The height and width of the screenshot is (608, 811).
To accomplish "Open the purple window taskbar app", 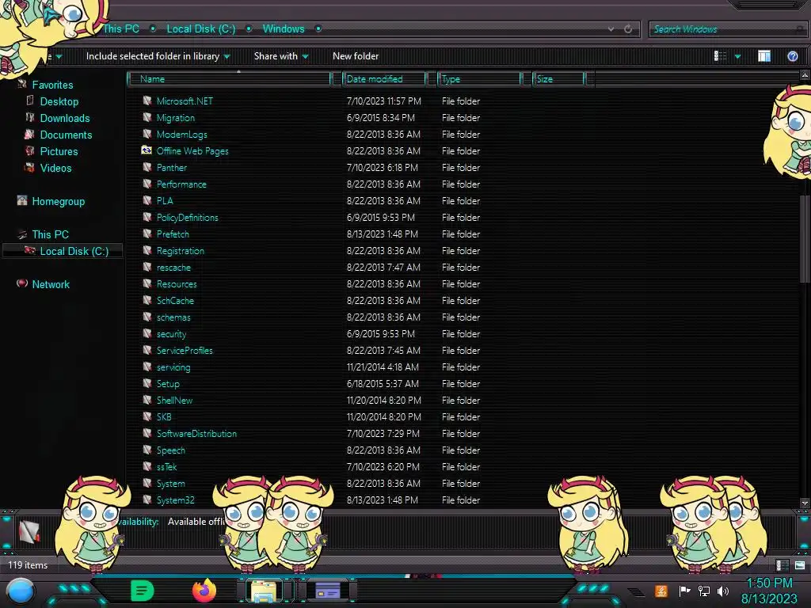I will coord(327,591).
